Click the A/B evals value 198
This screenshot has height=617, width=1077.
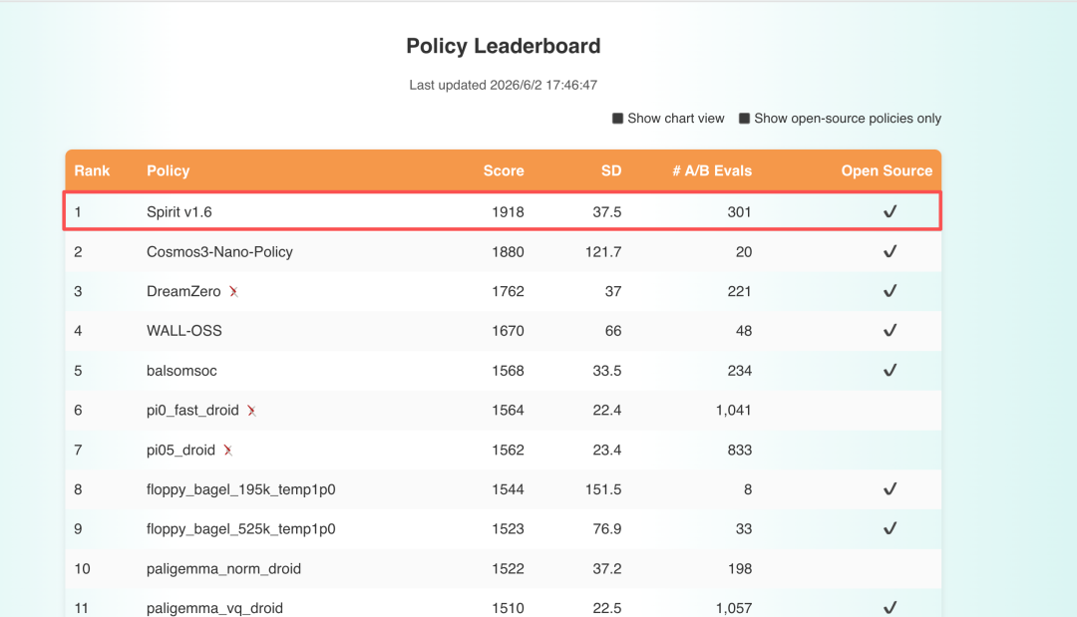pos(740,569)
